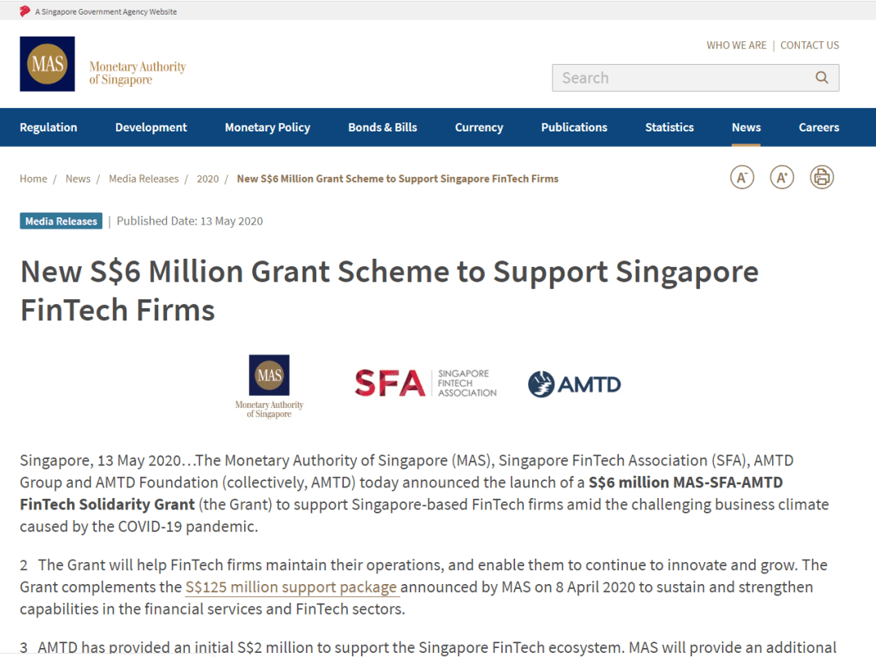876x657 pixels.
Task: Open the WHO WE ARE link
Action: [736, 45]
